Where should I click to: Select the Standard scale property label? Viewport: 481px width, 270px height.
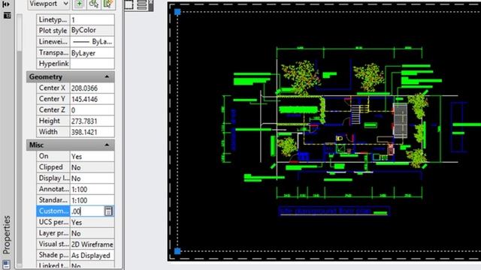click(53, 200)
